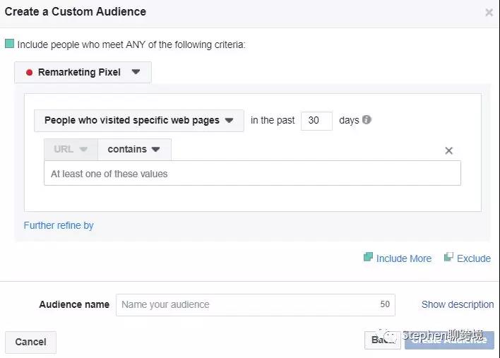Open the Remarketing Pixel dropdown

[83, 72]
